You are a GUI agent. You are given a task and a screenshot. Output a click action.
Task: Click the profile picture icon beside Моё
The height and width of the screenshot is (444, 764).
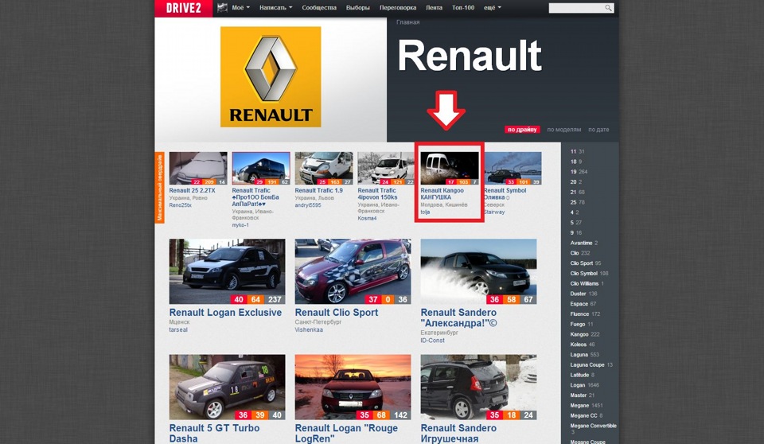pos(223,7)
